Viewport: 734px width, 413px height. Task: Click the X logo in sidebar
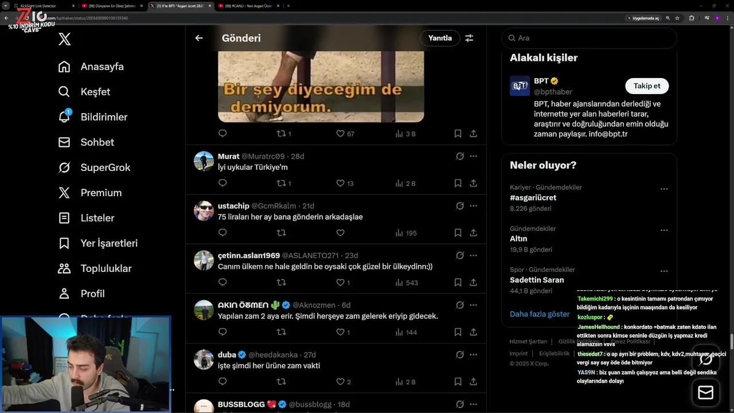(64, 39)
